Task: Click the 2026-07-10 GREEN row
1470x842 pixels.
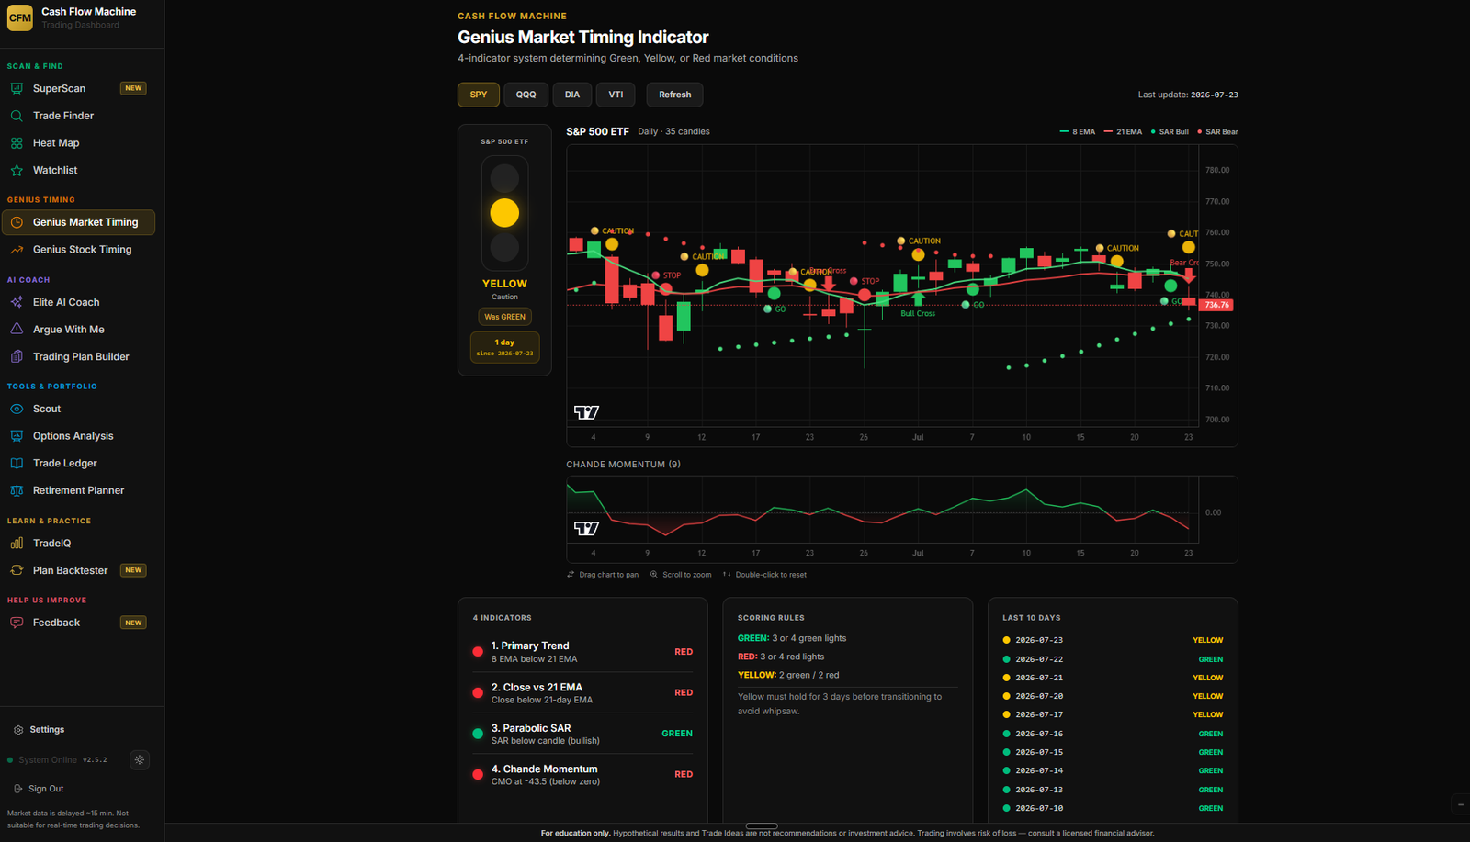Action: pos(1113,808)
